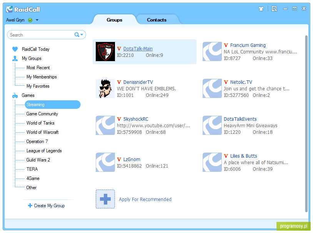Click 'Online:249' count under DenissniderTV
313x233 pixels.
point(157,95)
